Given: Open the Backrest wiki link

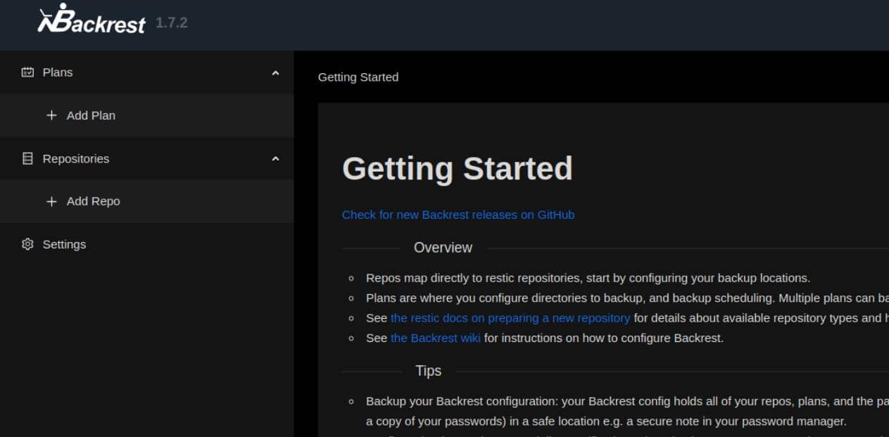Looking at the screenshot, I should coord(436,338).
